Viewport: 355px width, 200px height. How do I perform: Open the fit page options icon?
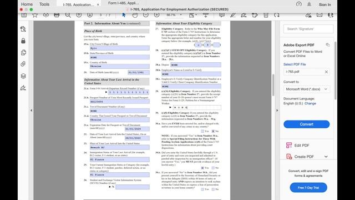point(192,15)
